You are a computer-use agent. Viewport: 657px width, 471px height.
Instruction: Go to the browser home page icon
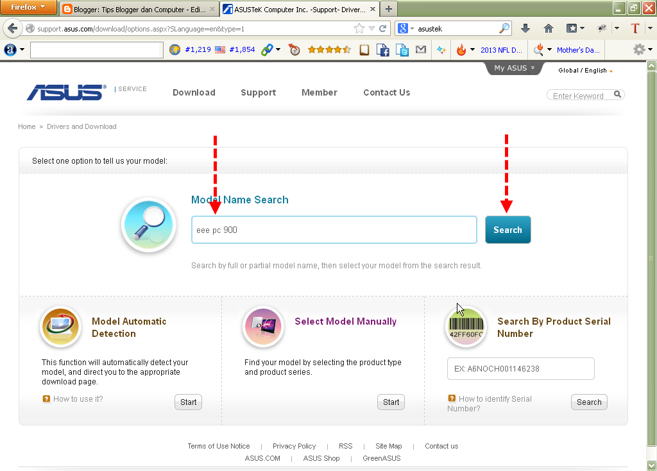click(548, 28)
